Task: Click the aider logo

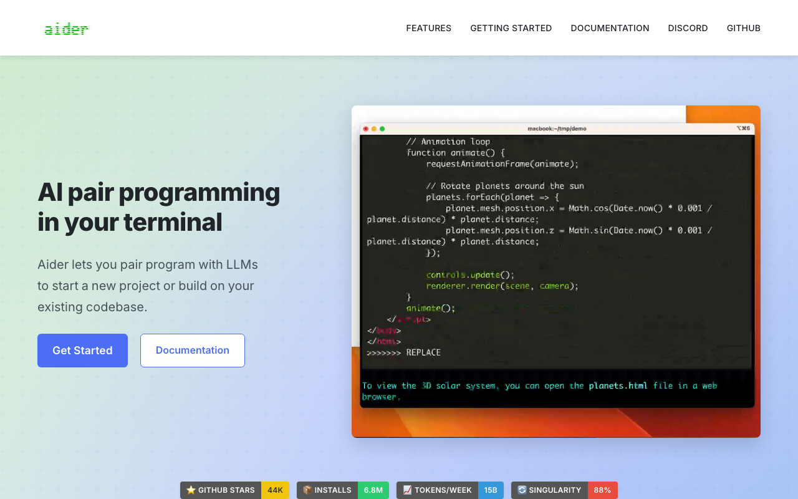Action: click(x=66, y=29)
